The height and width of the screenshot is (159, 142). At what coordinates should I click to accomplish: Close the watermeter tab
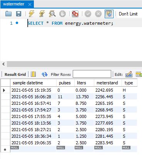[x=30, y=5]
